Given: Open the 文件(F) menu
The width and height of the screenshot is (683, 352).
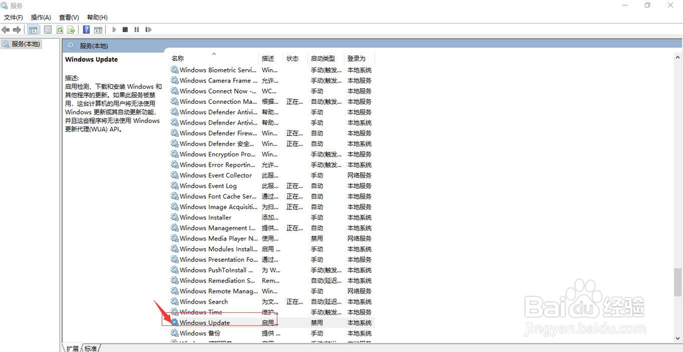Looking at the screenshot, I should [14, 17].
